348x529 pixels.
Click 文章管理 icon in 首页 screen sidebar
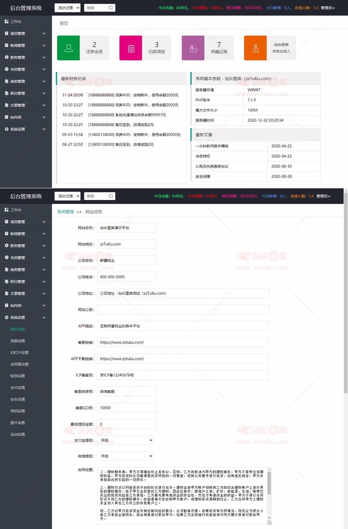[6, 105]
